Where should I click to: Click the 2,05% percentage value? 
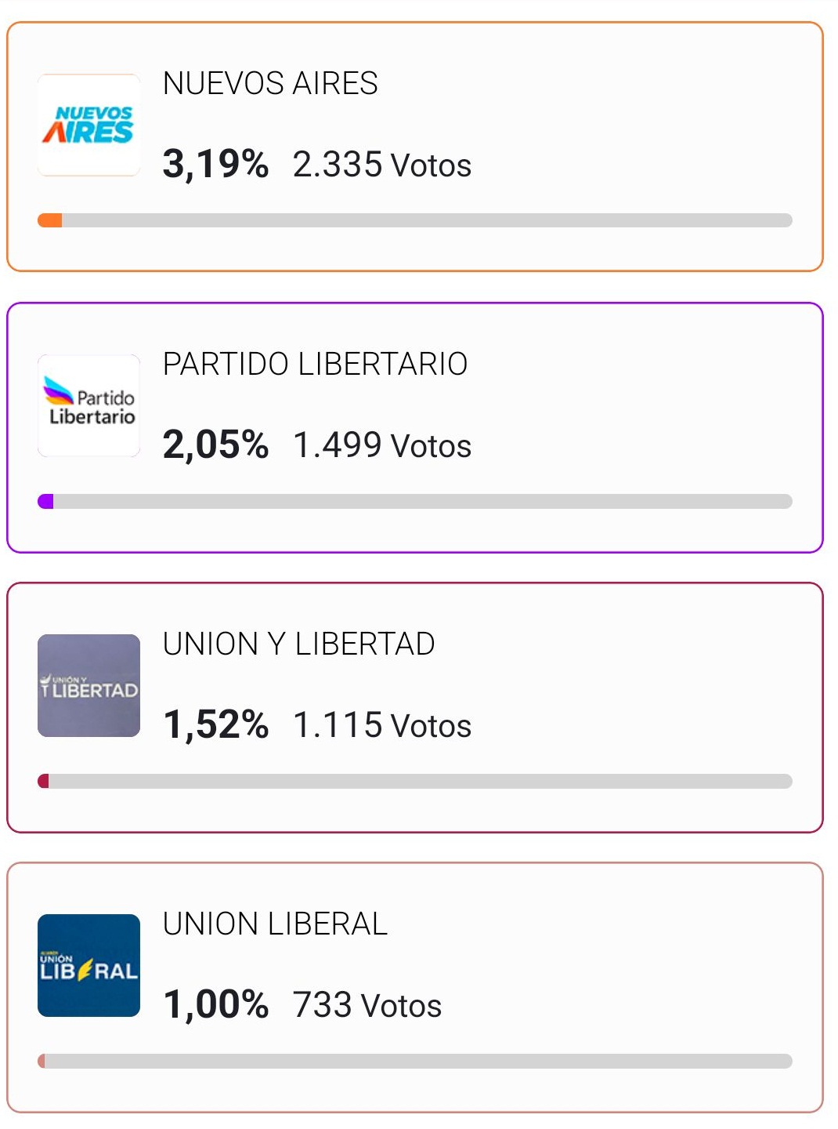[x=215, y=445]
